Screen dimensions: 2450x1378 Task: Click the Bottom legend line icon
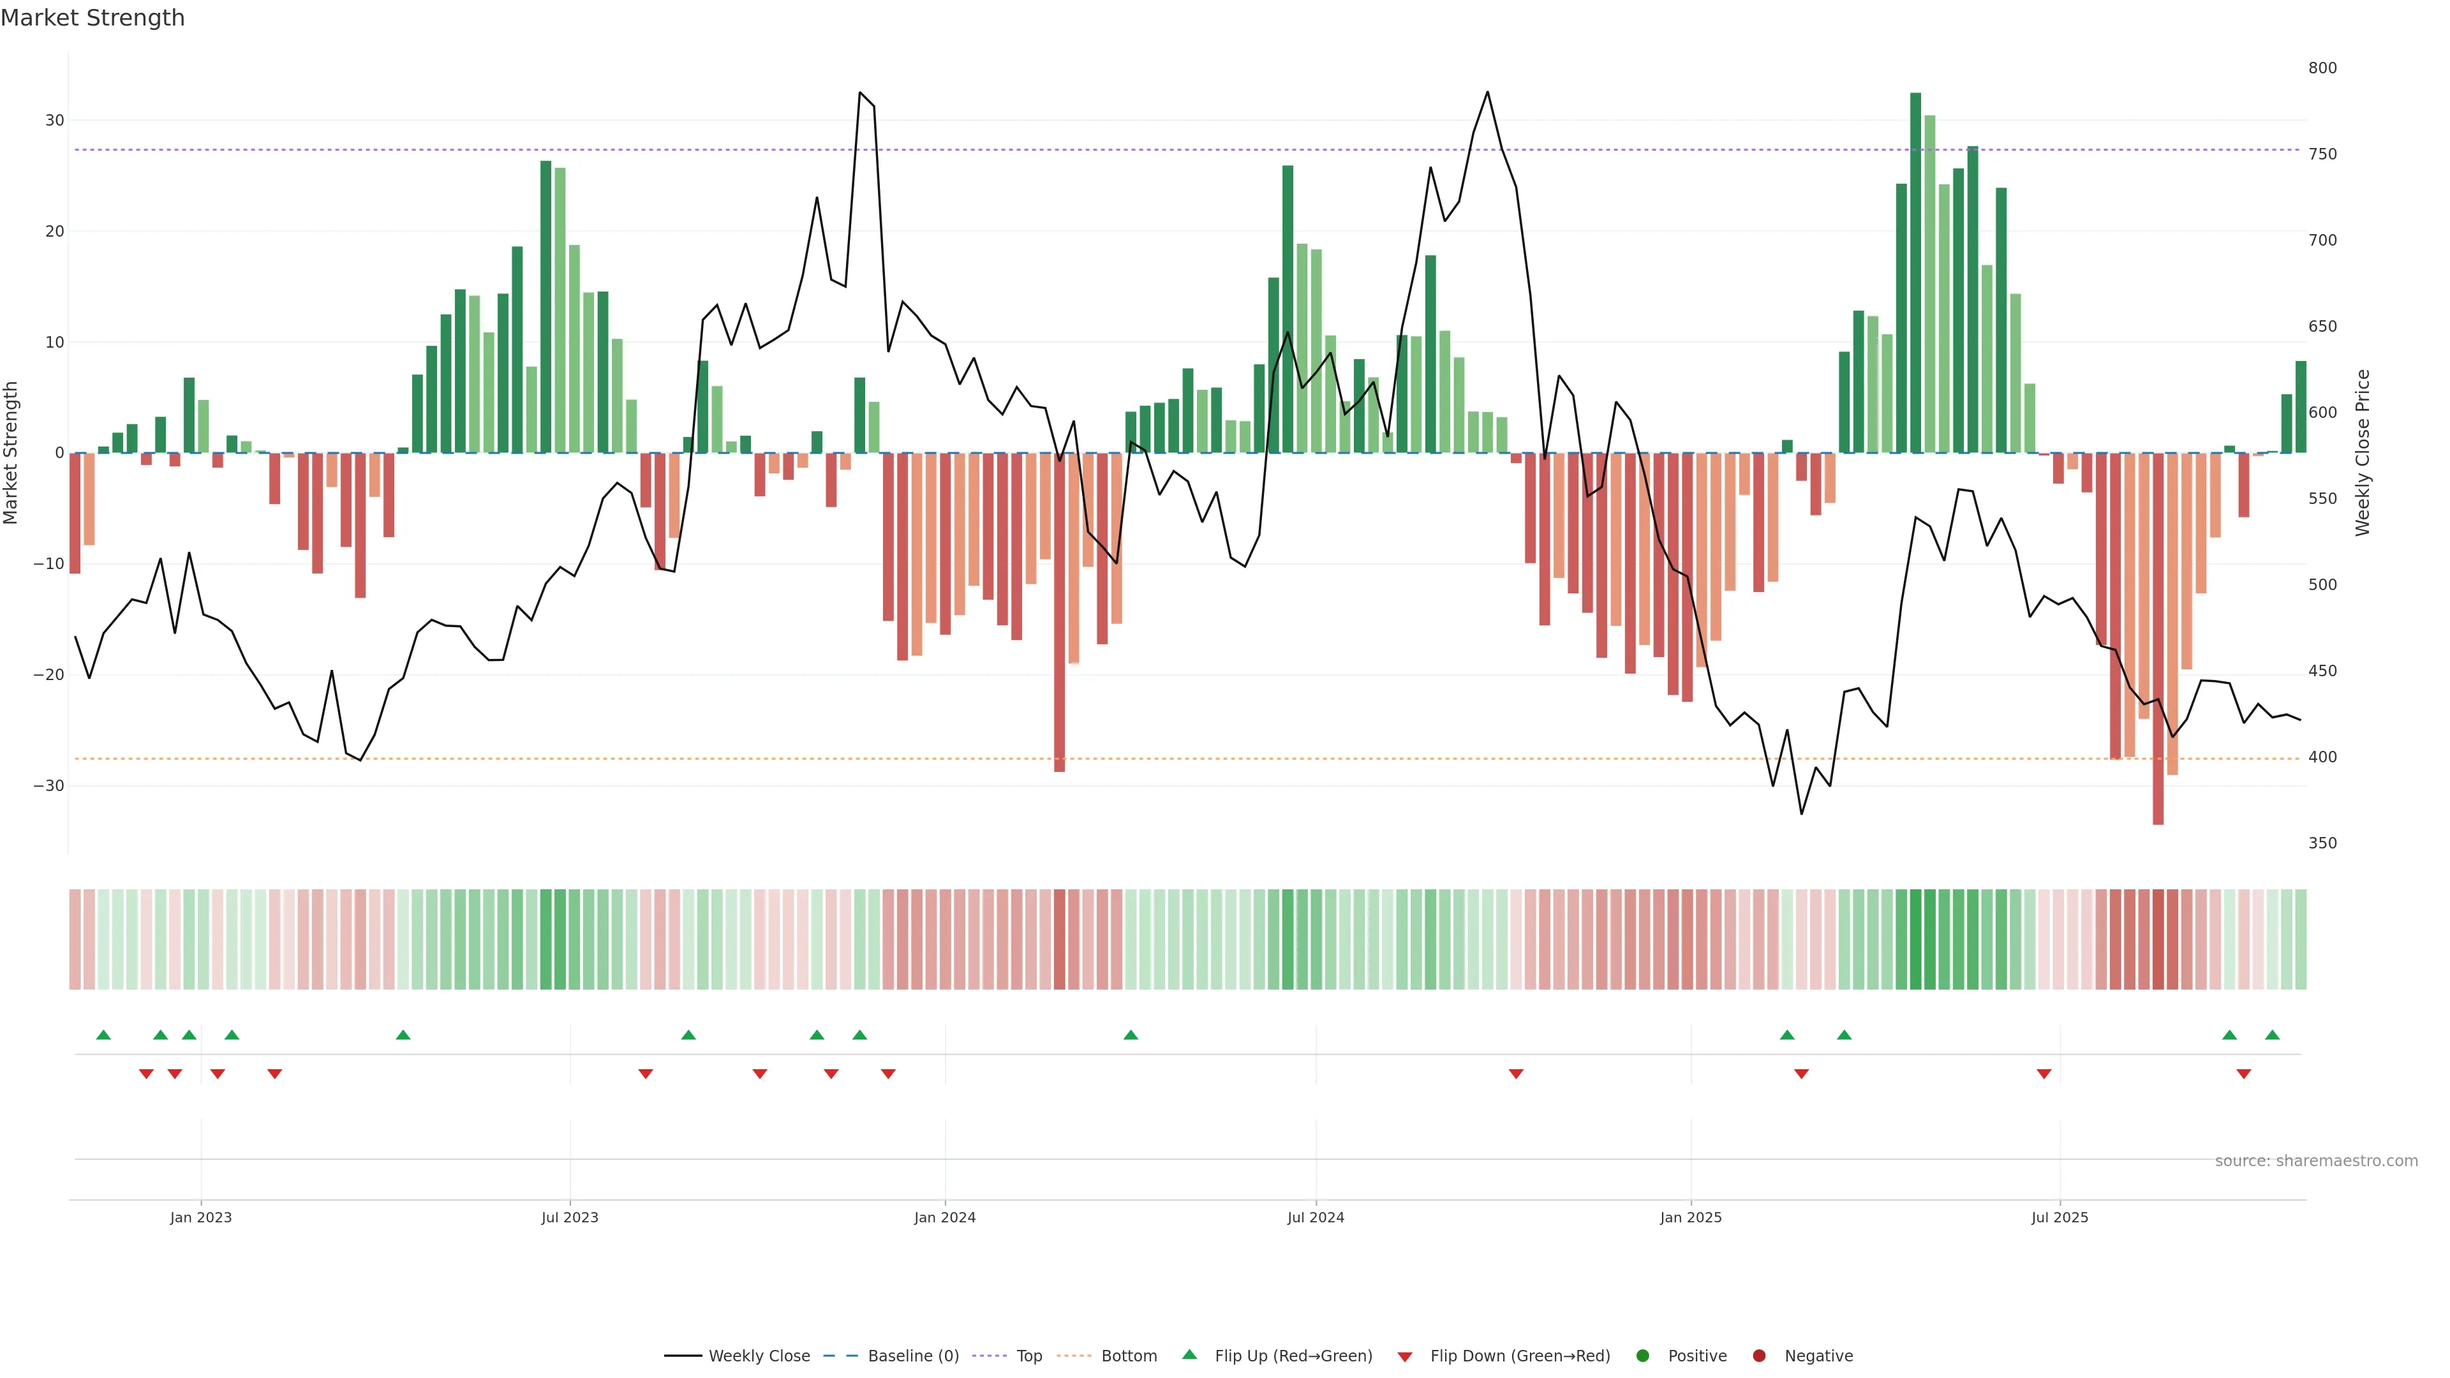tap(1074, 1355)
